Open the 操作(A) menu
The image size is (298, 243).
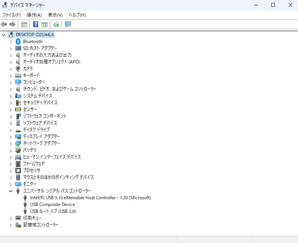pos(34,15)
